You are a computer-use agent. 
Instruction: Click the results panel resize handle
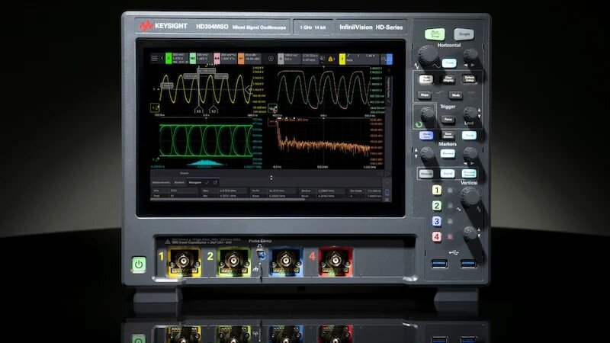point(271,178)
